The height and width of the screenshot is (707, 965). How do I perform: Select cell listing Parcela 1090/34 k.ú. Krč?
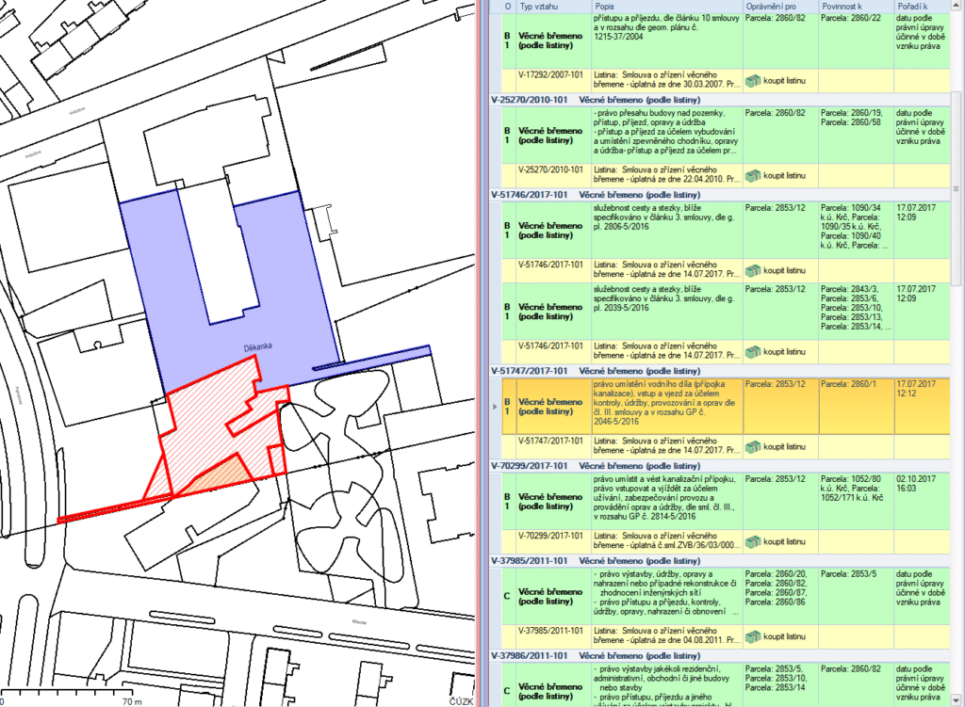click(856, 230)
